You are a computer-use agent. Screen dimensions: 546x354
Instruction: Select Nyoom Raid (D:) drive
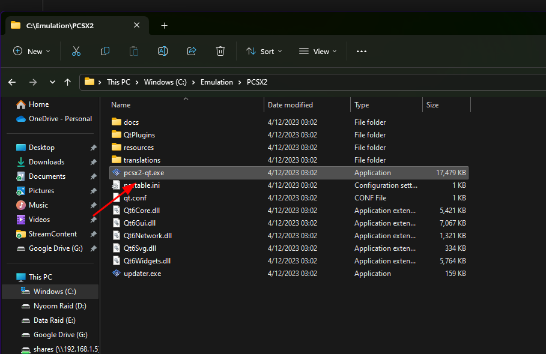[59, 305]
